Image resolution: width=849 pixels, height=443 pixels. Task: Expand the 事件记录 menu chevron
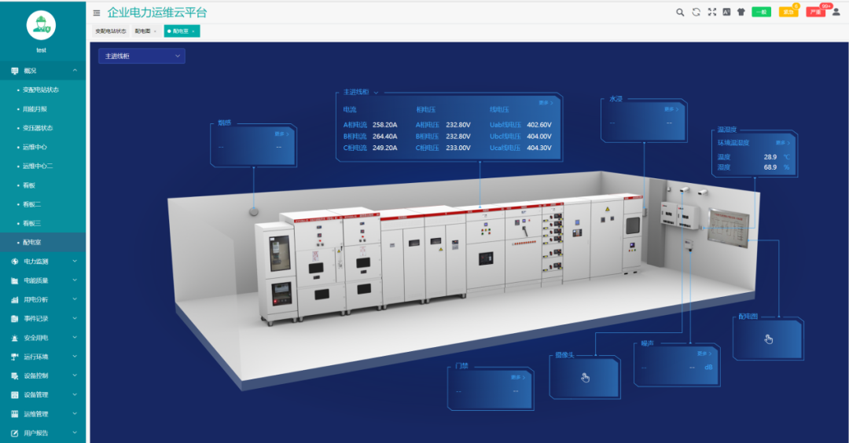(x=75, y=319)
